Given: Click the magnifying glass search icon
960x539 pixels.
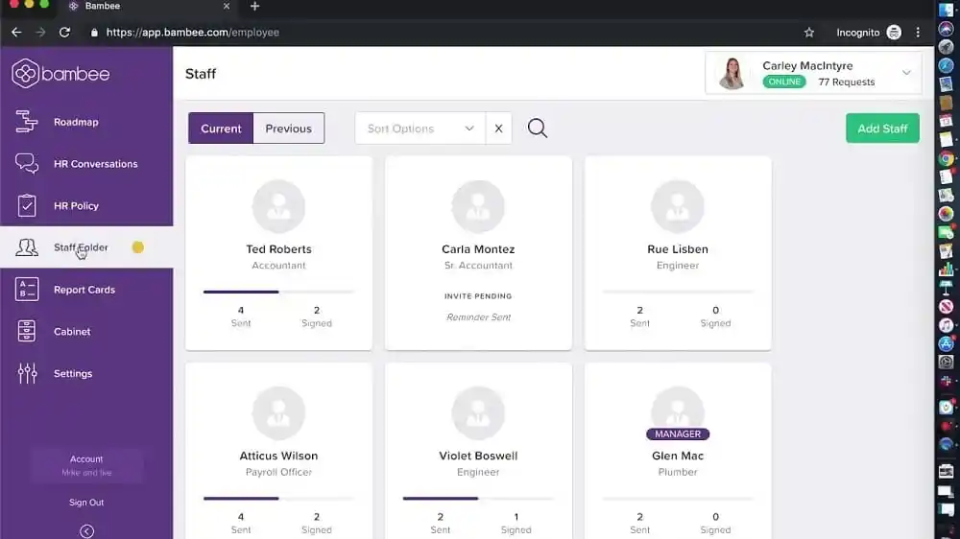Looking at the screenshot, I should click(x=538, y=129).
